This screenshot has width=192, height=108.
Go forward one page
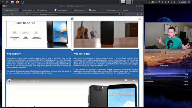click(x=8, y=14)
